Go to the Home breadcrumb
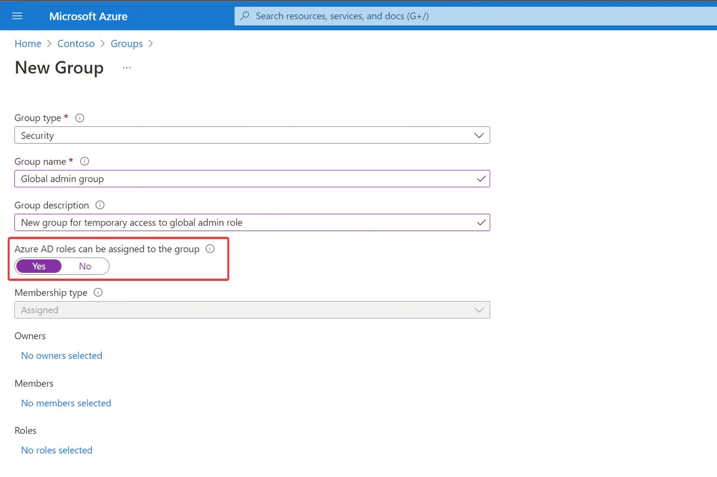The height and width of the screenshot is (477, 717). tap(28, 44)
